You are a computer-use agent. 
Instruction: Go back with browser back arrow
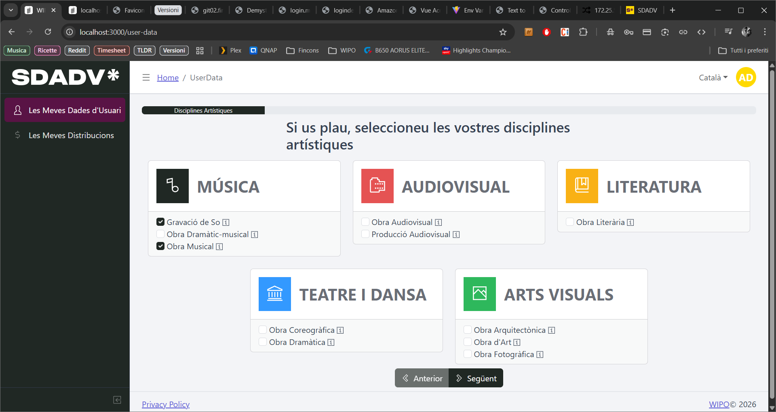(11, 32)
